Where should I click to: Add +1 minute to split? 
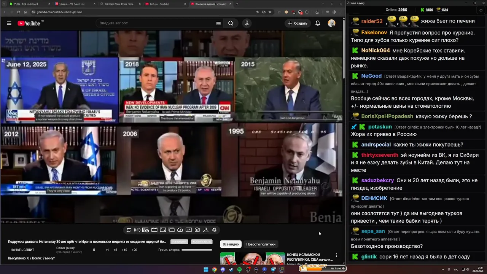pos(107,250)
